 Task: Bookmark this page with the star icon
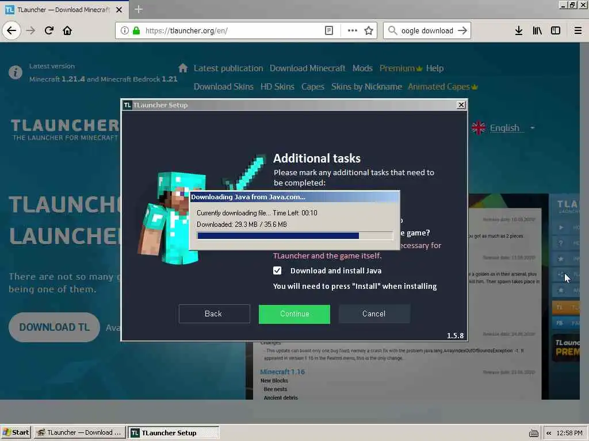[369, 30]
